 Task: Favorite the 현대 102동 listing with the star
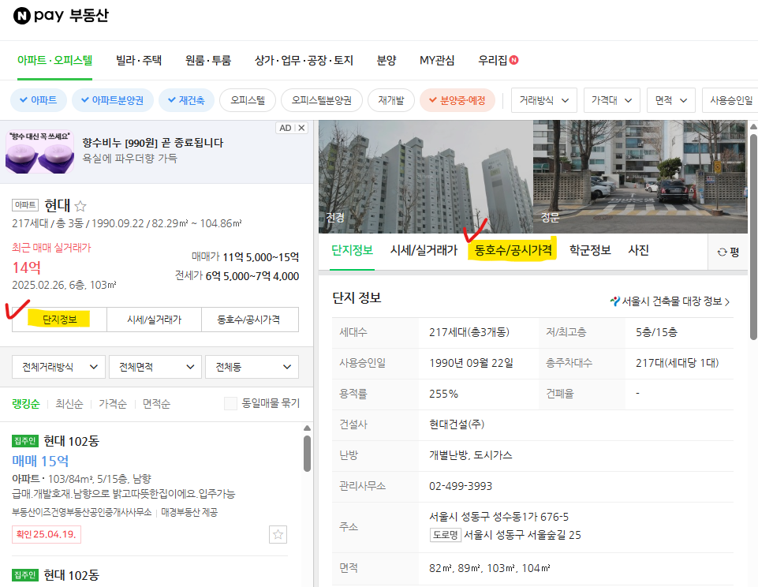click(x=278, y=534)
